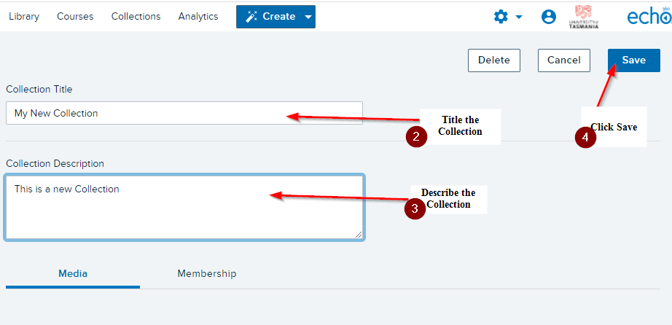The width and height of the screenshot is (672, 325).
Task: Click the Cancel button
Action: (564, 60)
